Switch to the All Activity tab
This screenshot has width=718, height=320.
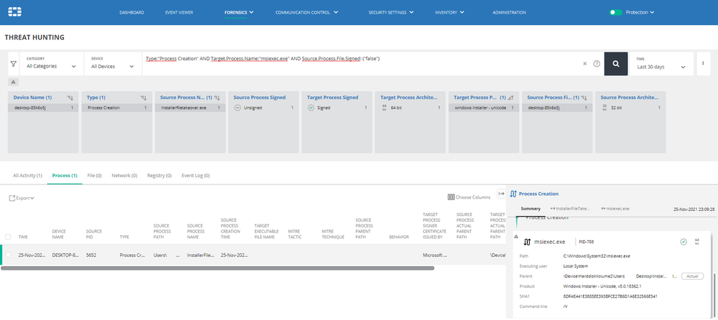pos(27,176)
